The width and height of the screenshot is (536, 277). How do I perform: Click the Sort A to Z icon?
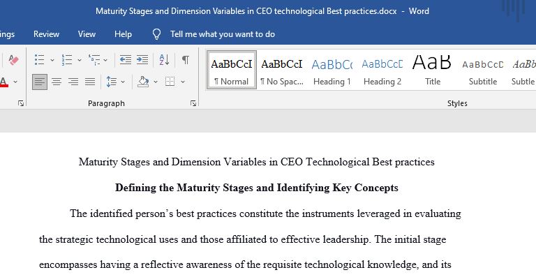(165, 60)
